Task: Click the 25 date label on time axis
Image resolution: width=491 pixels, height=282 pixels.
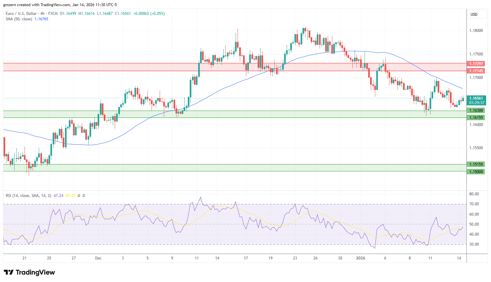Action: pyautogui.click(x=49, y=258)
